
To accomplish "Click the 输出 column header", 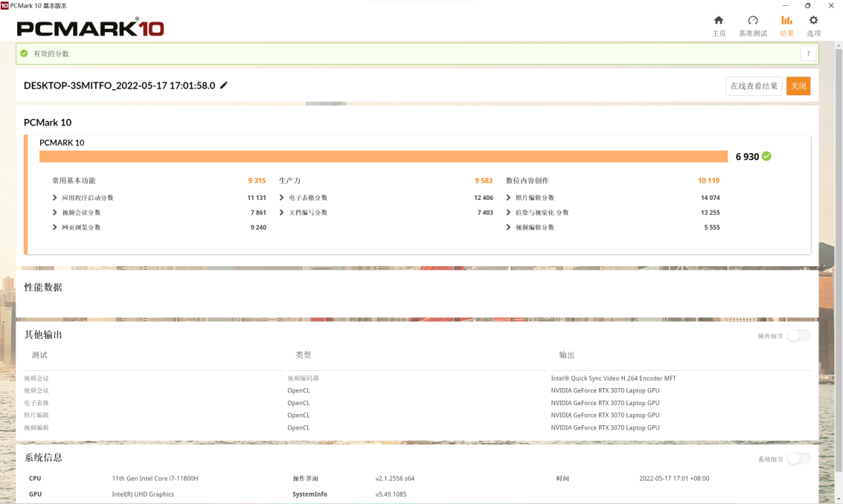I will point(567,355).
